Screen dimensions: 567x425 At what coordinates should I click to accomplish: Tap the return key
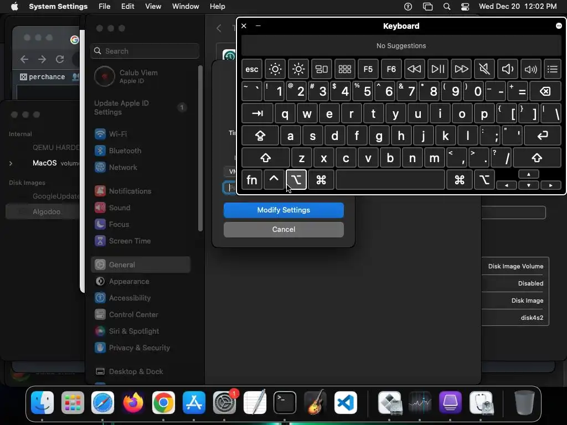[543, 136]
